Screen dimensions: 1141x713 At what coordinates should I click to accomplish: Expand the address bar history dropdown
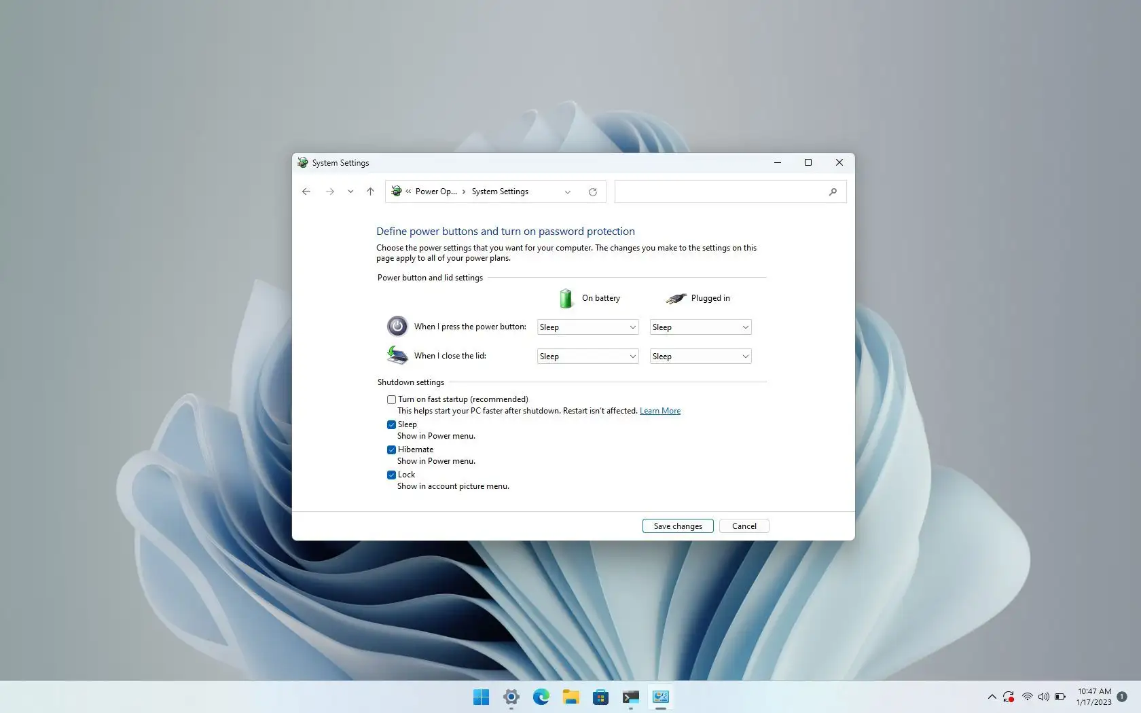(x=568, y=191)
